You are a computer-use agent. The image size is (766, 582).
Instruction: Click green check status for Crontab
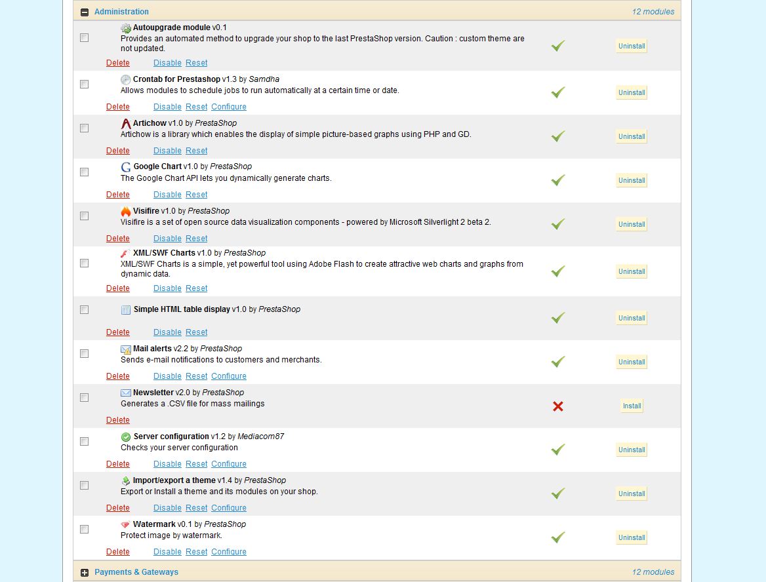pyautogui.click(x=558, y=92)
